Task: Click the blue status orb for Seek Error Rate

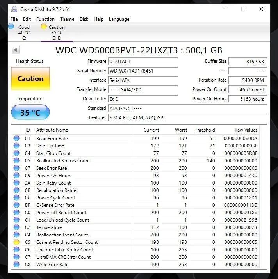Action: click(16, 168)
